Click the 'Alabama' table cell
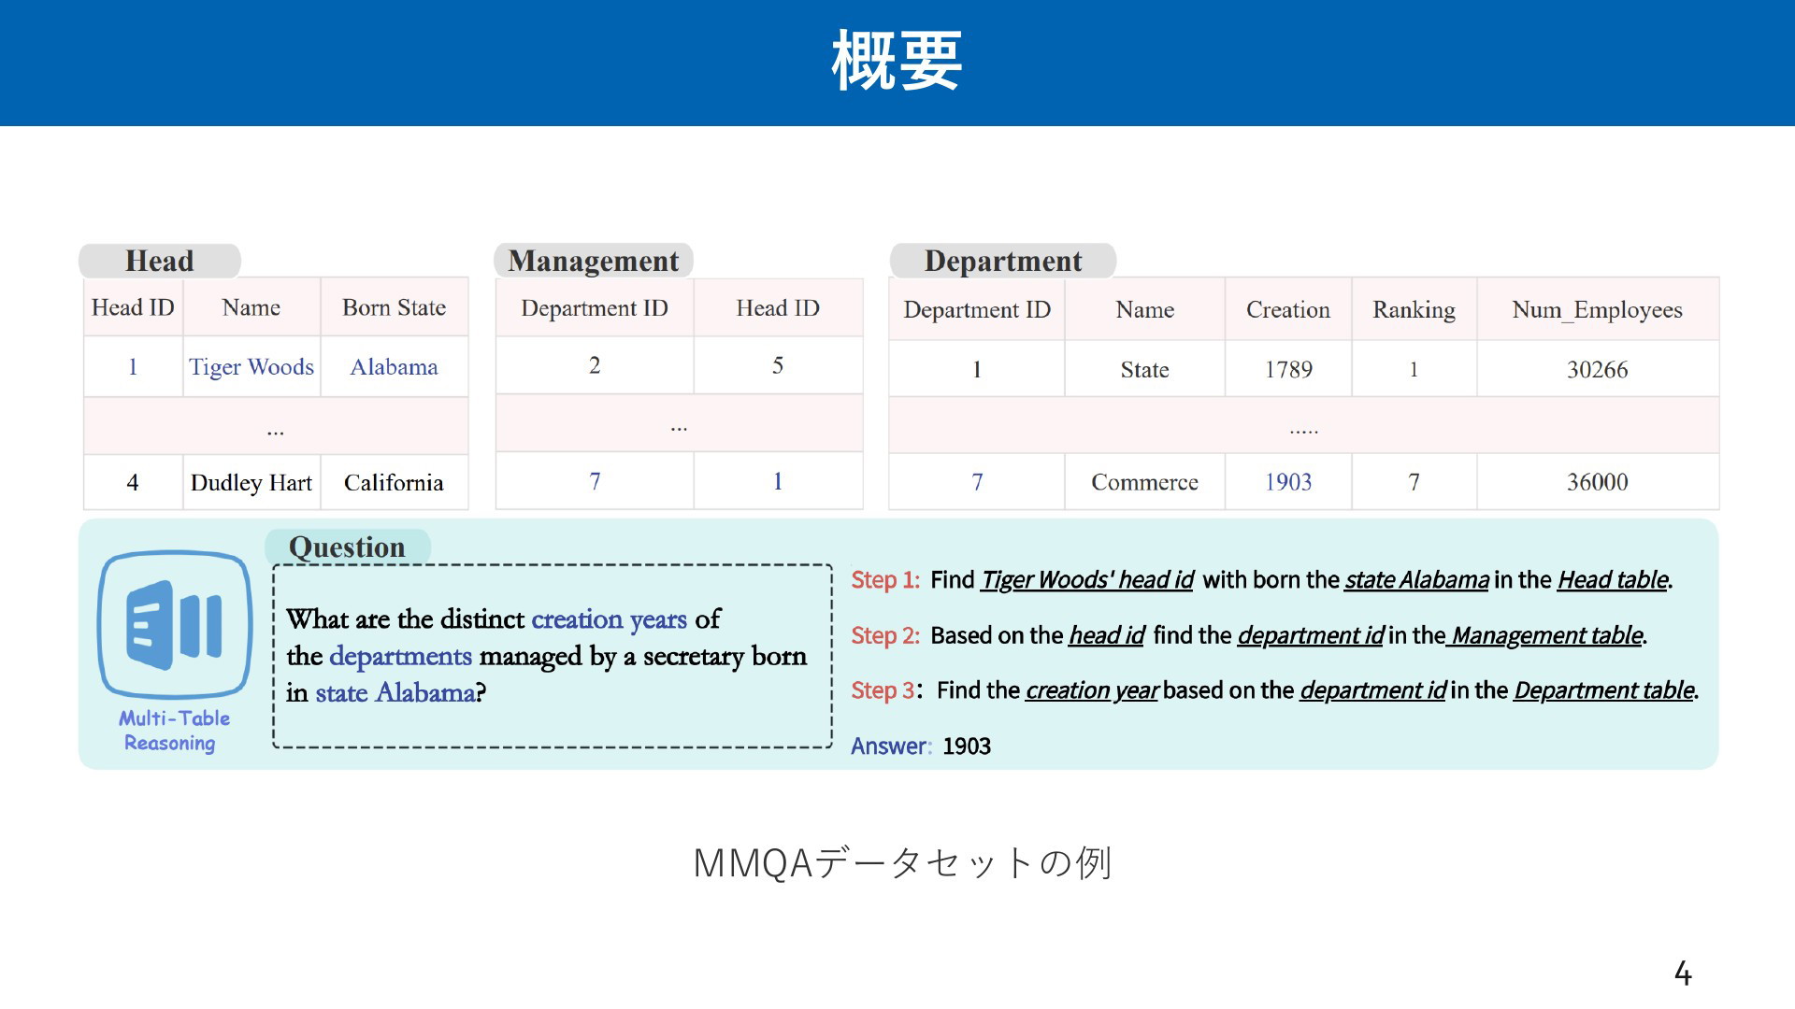The width and height of the screenshot is (1795, 1009). (394, 367)
